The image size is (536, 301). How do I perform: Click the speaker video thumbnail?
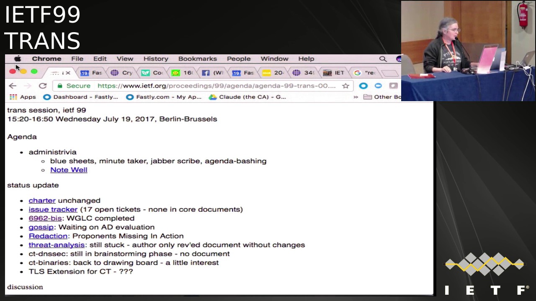pos(468,51)
